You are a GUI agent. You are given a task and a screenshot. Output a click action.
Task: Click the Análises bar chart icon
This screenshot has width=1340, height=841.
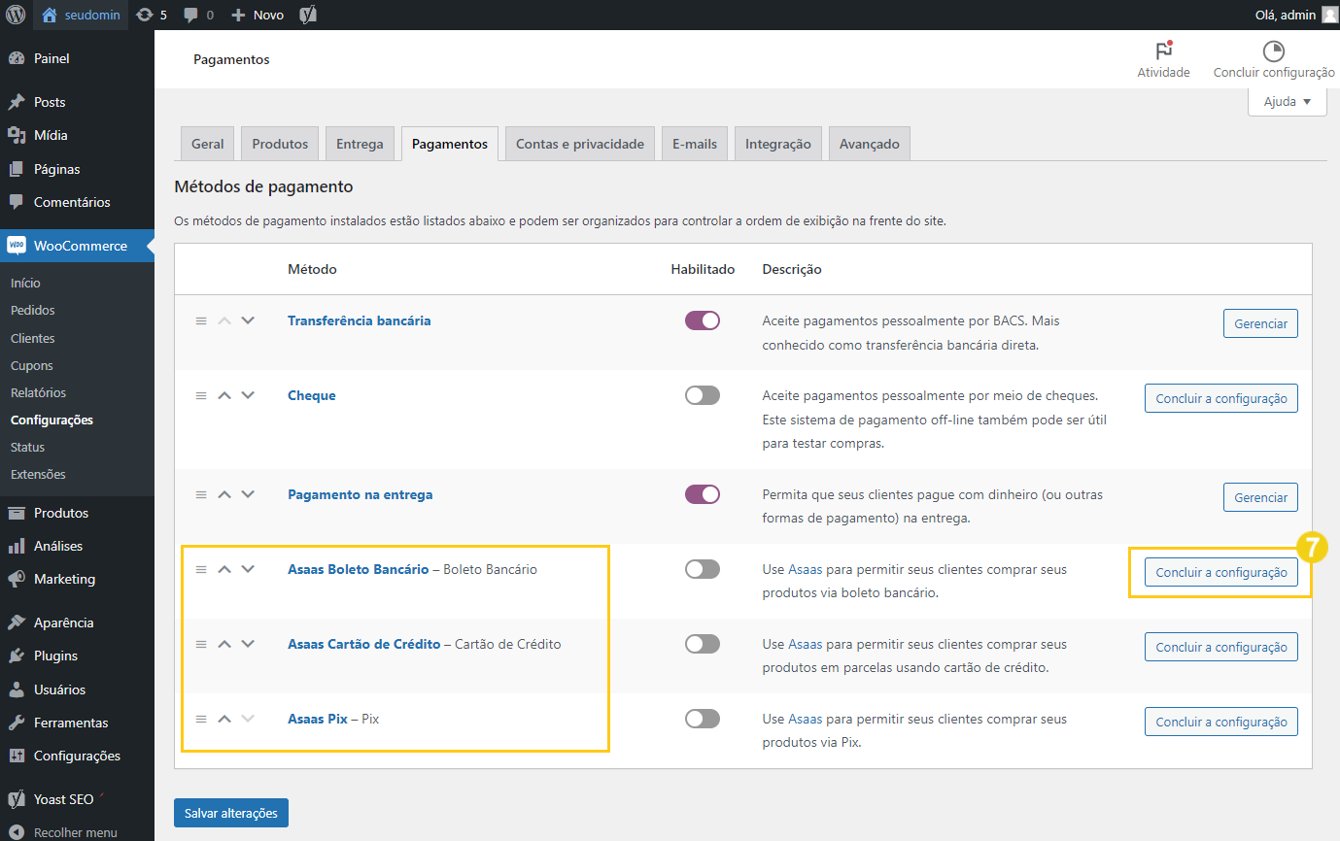[17, 546]
